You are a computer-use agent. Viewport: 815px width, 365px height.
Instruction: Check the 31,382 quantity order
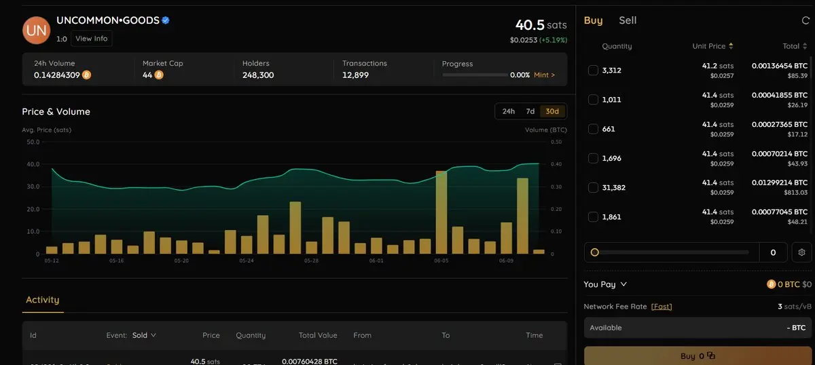(593, 187)
